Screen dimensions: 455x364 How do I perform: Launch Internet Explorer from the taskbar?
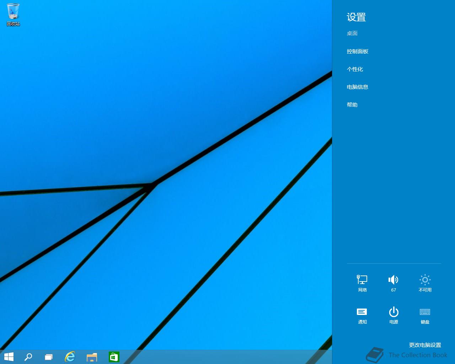[70, 357]
